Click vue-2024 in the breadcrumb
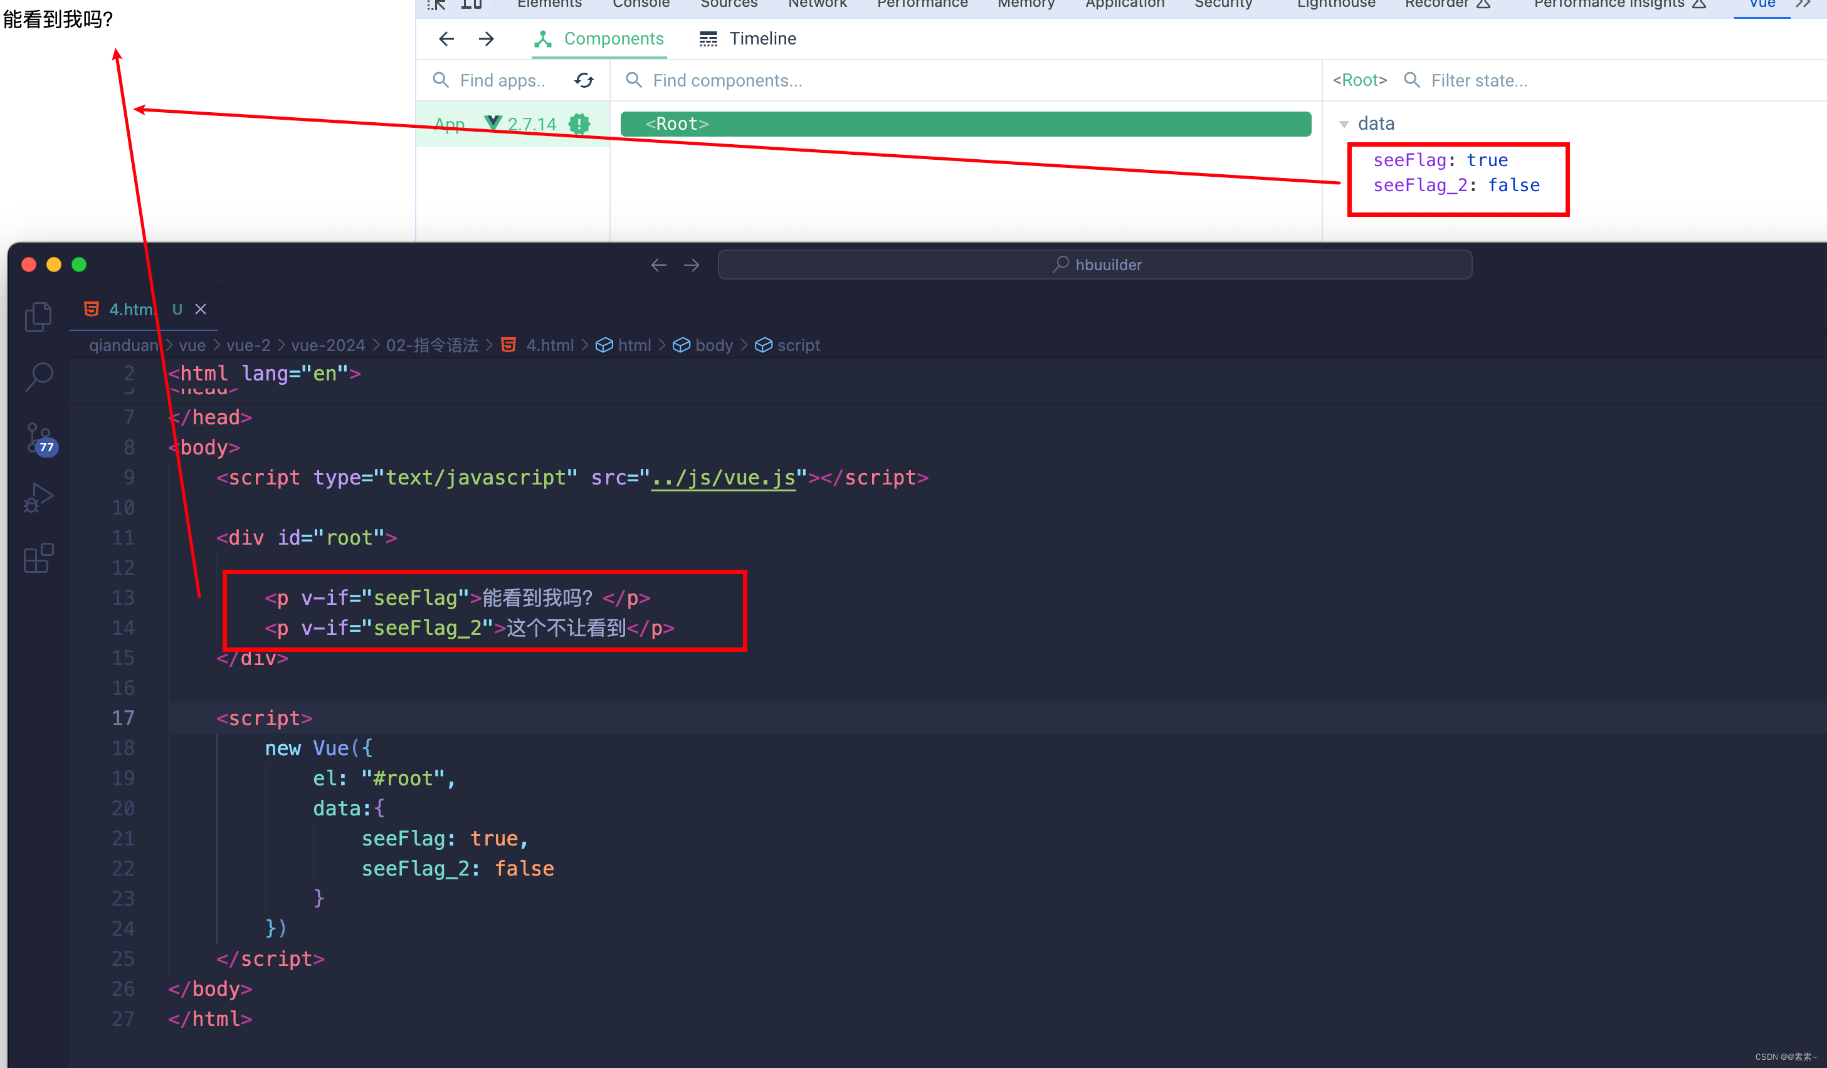 328,345
